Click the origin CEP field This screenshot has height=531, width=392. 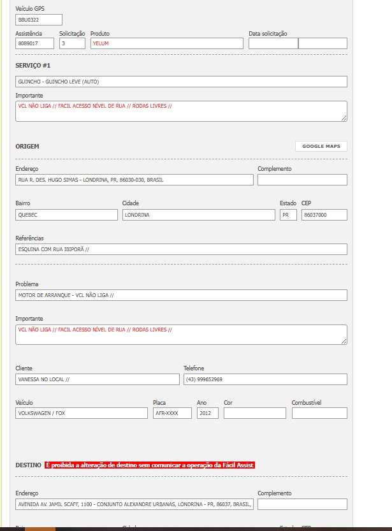324,215
